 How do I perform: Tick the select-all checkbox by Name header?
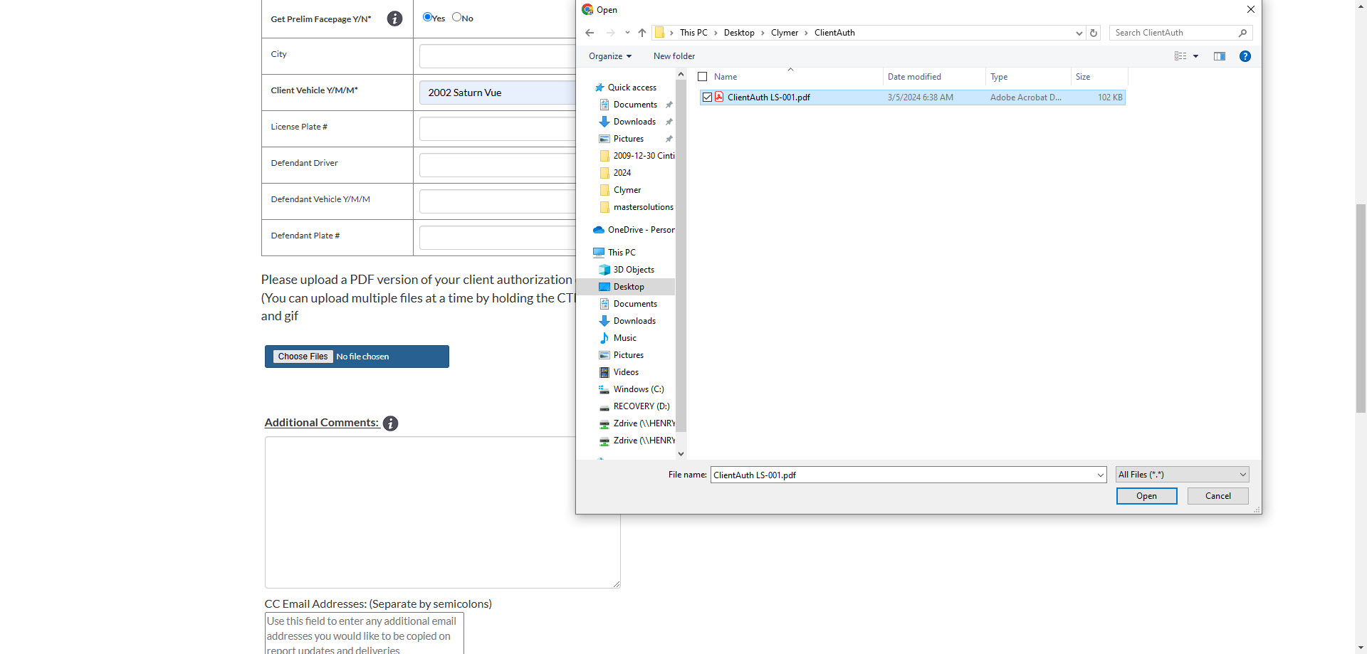click(703, 77)
